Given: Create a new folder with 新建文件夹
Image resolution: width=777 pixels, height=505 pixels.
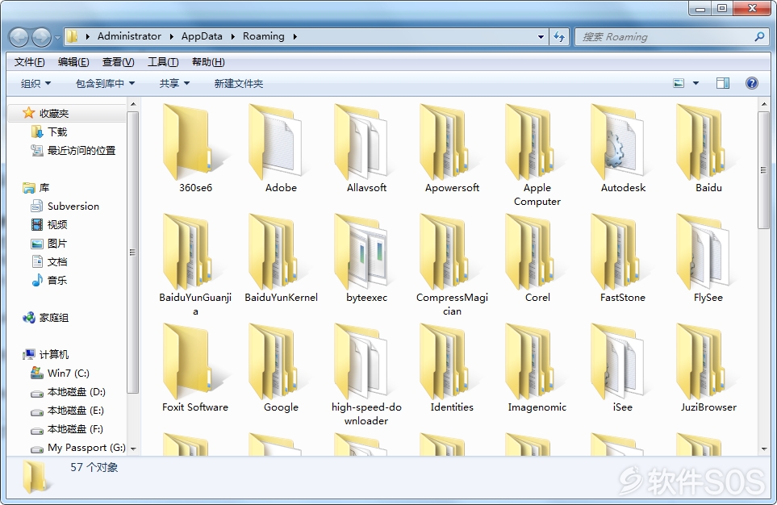Looking at the screenshot, I should coord(238,83).
